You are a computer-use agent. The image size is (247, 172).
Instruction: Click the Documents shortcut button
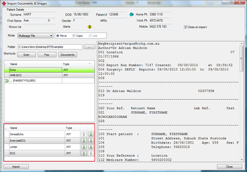point(68,55)
